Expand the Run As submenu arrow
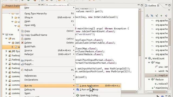173x97 pixels. pos(74,86)
